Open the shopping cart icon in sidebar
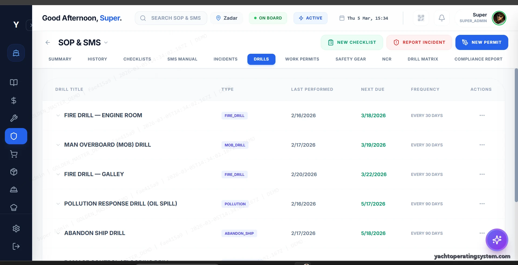Image resolution: width=518 pixels, height=265 pixels. coord(14,154)
